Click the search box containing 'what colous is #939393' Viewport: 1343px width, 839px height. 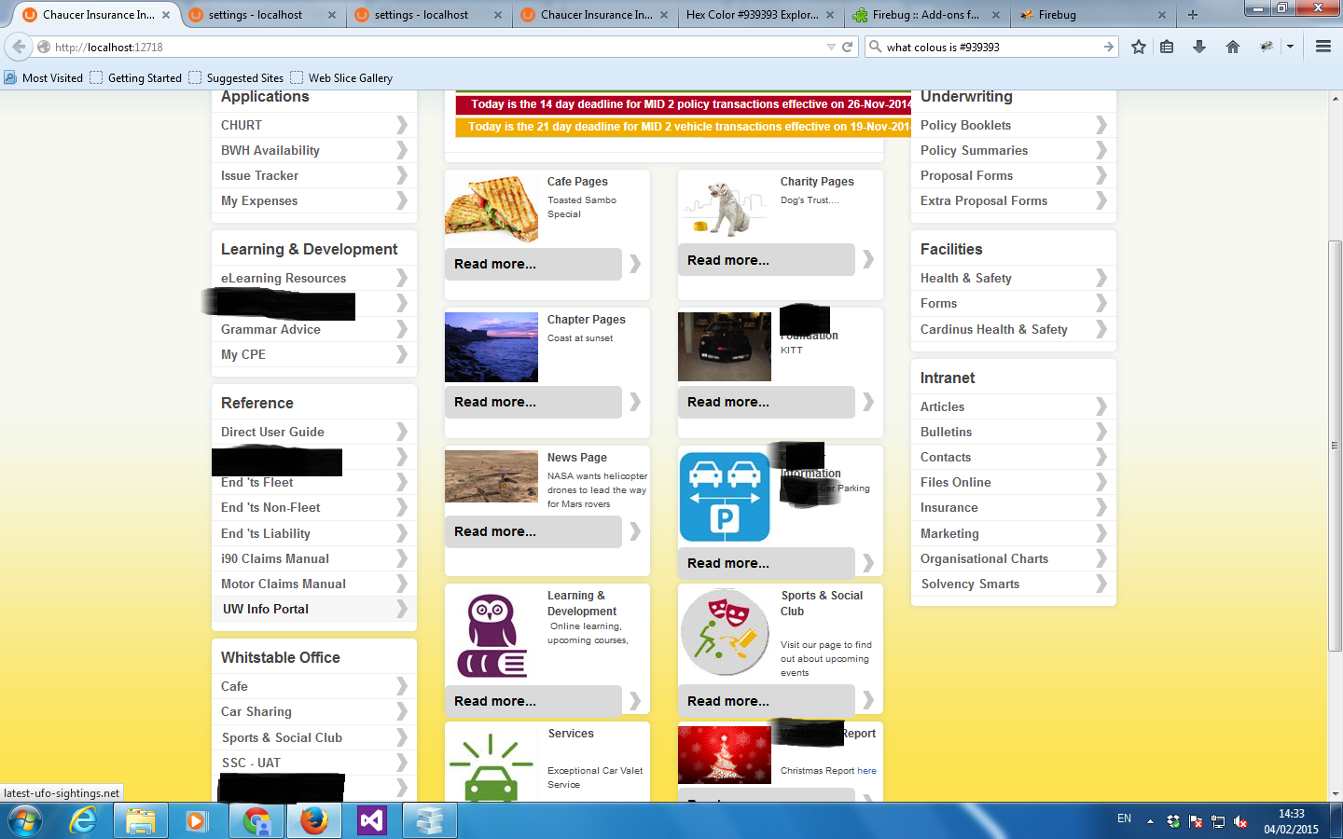[990, 47]
